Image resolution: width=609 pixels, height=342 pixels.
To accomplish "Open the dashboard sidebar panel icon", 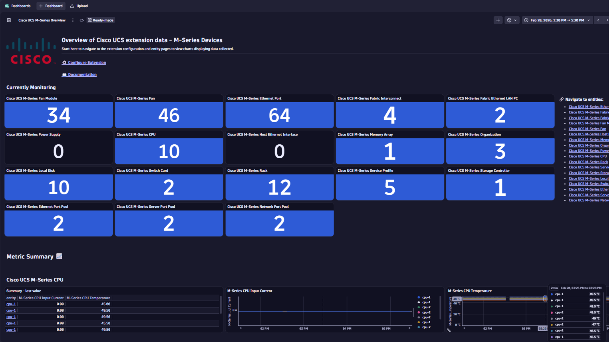I will [9, 20].
